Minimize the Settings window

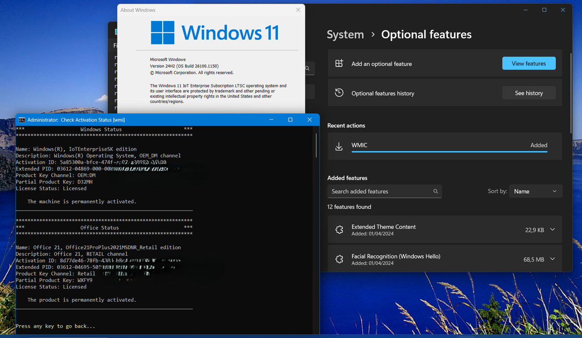[x=525, y=10]
